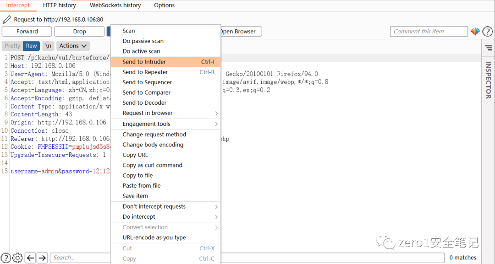
Task: Expand the Do intercept submenu
Action: pyautogui.click(x=165, y=217)
